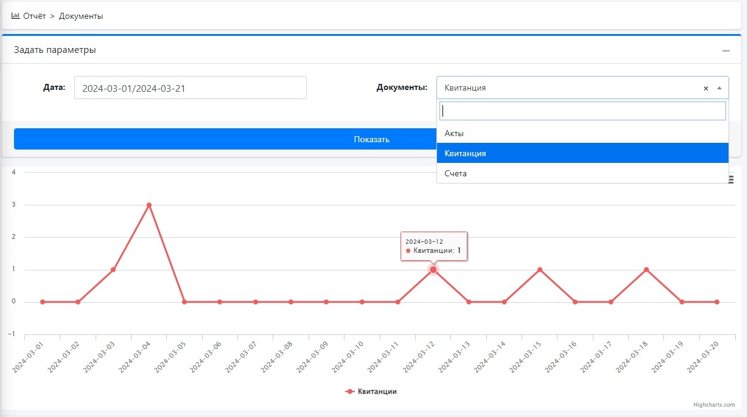Open the Highcharts.com credit link
748x417 pixels.
713,405
